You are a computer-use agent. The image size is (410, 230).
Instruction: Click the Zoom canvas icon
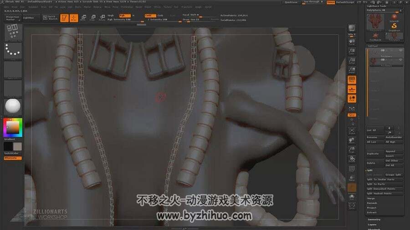pyautogui.click(x=352, y=51)
